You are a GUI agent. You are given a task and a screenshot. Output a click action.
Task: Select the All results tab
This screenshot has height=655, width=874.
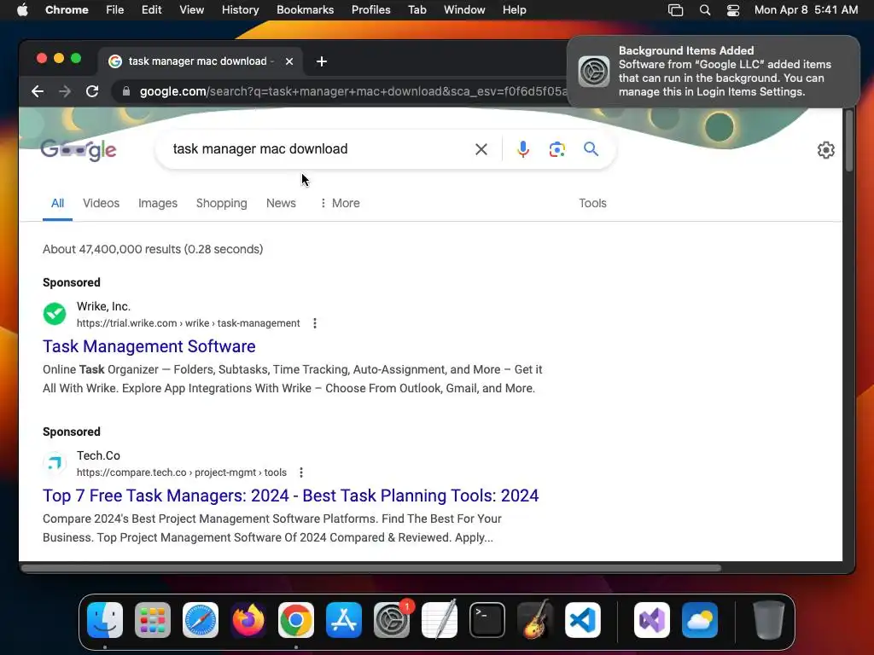point(57,203)
